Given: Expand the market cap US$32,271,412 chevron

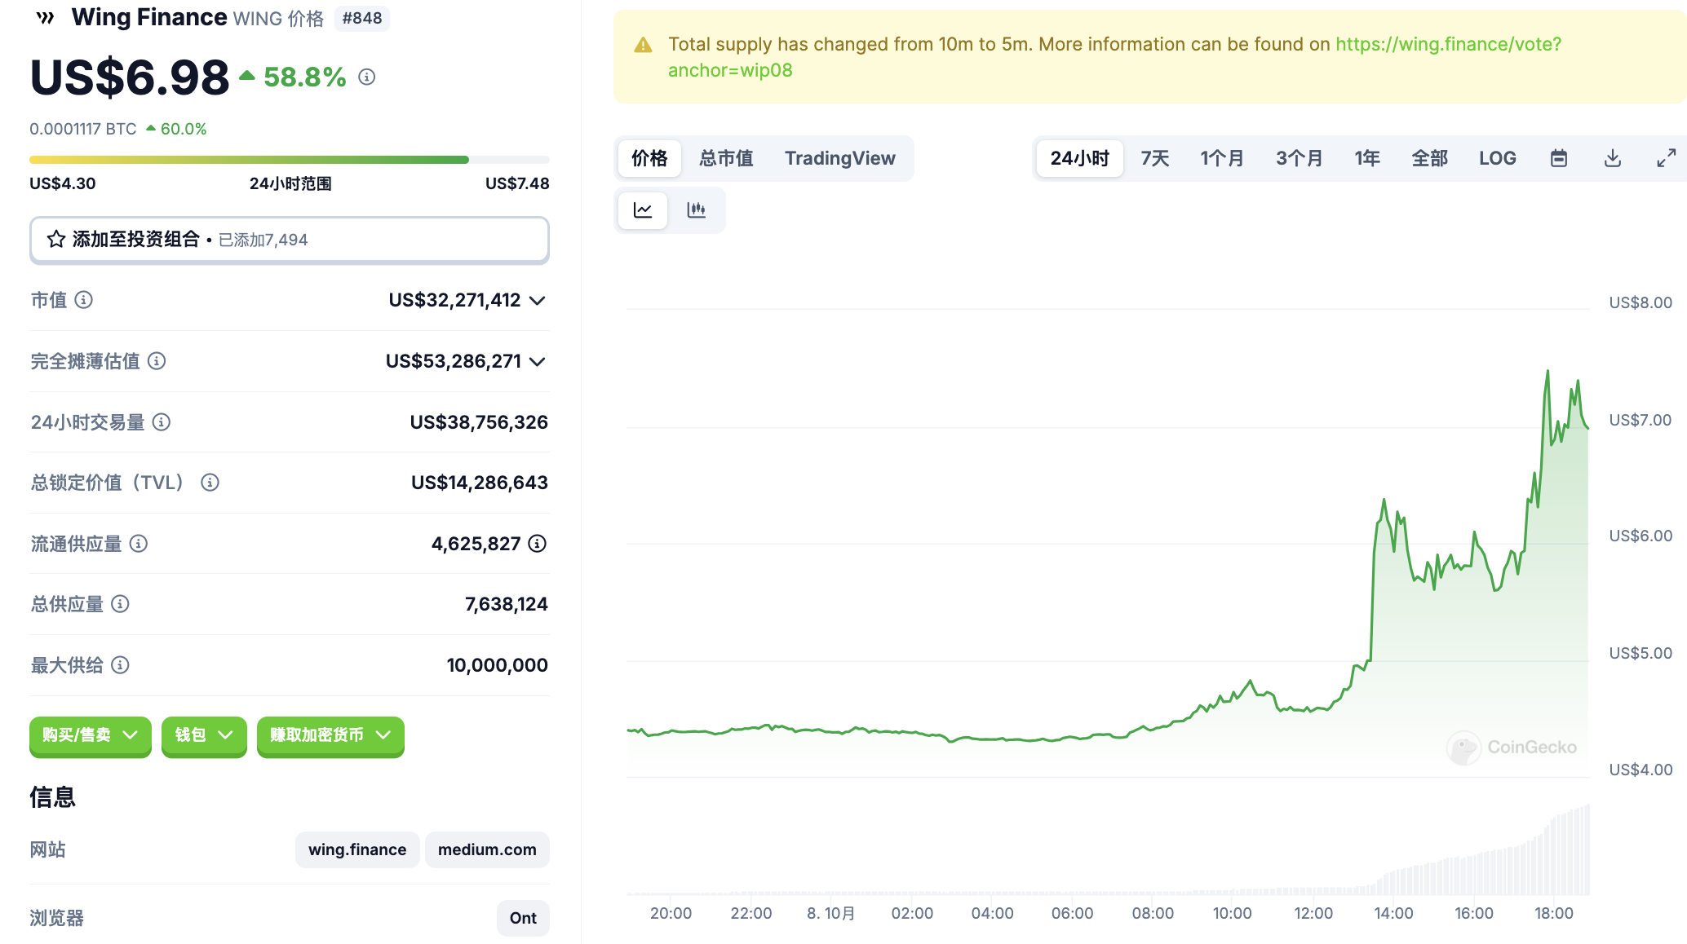Looking at the screenshot, I should point(537,301).
